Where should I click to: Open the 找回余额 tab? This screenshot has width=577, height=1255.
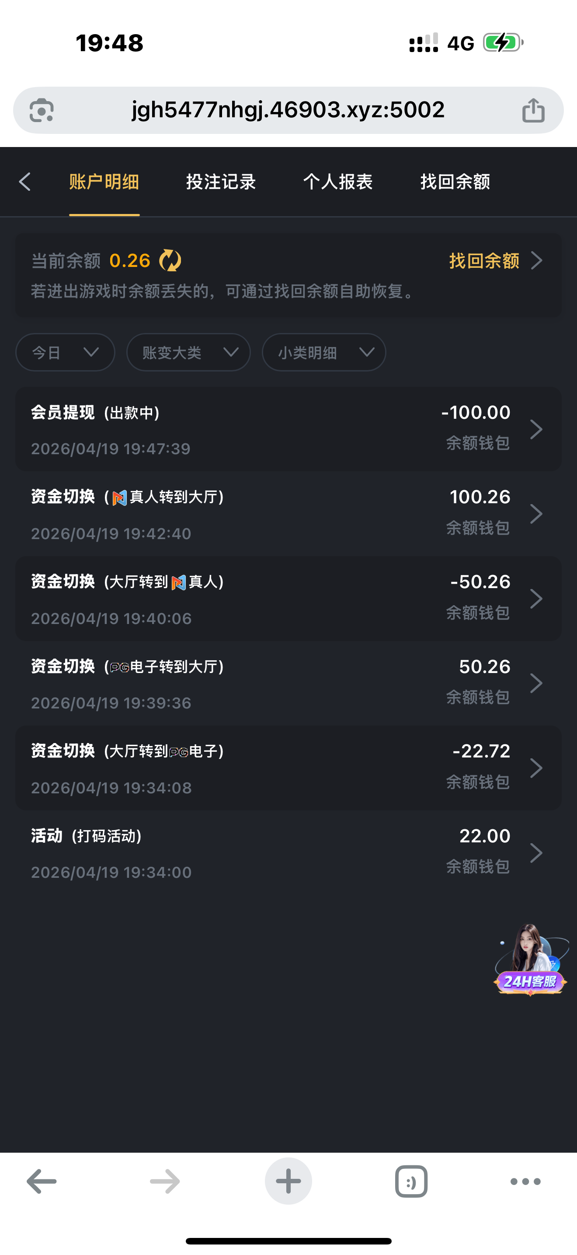pos(455,182)
